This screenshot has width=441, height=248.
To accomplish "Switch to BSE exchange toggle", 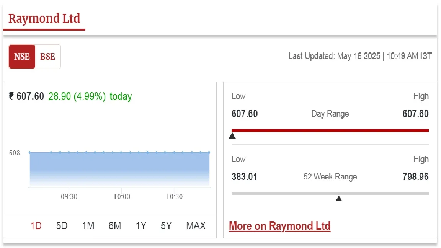I will pyautogui.click(x=47, y=57).
